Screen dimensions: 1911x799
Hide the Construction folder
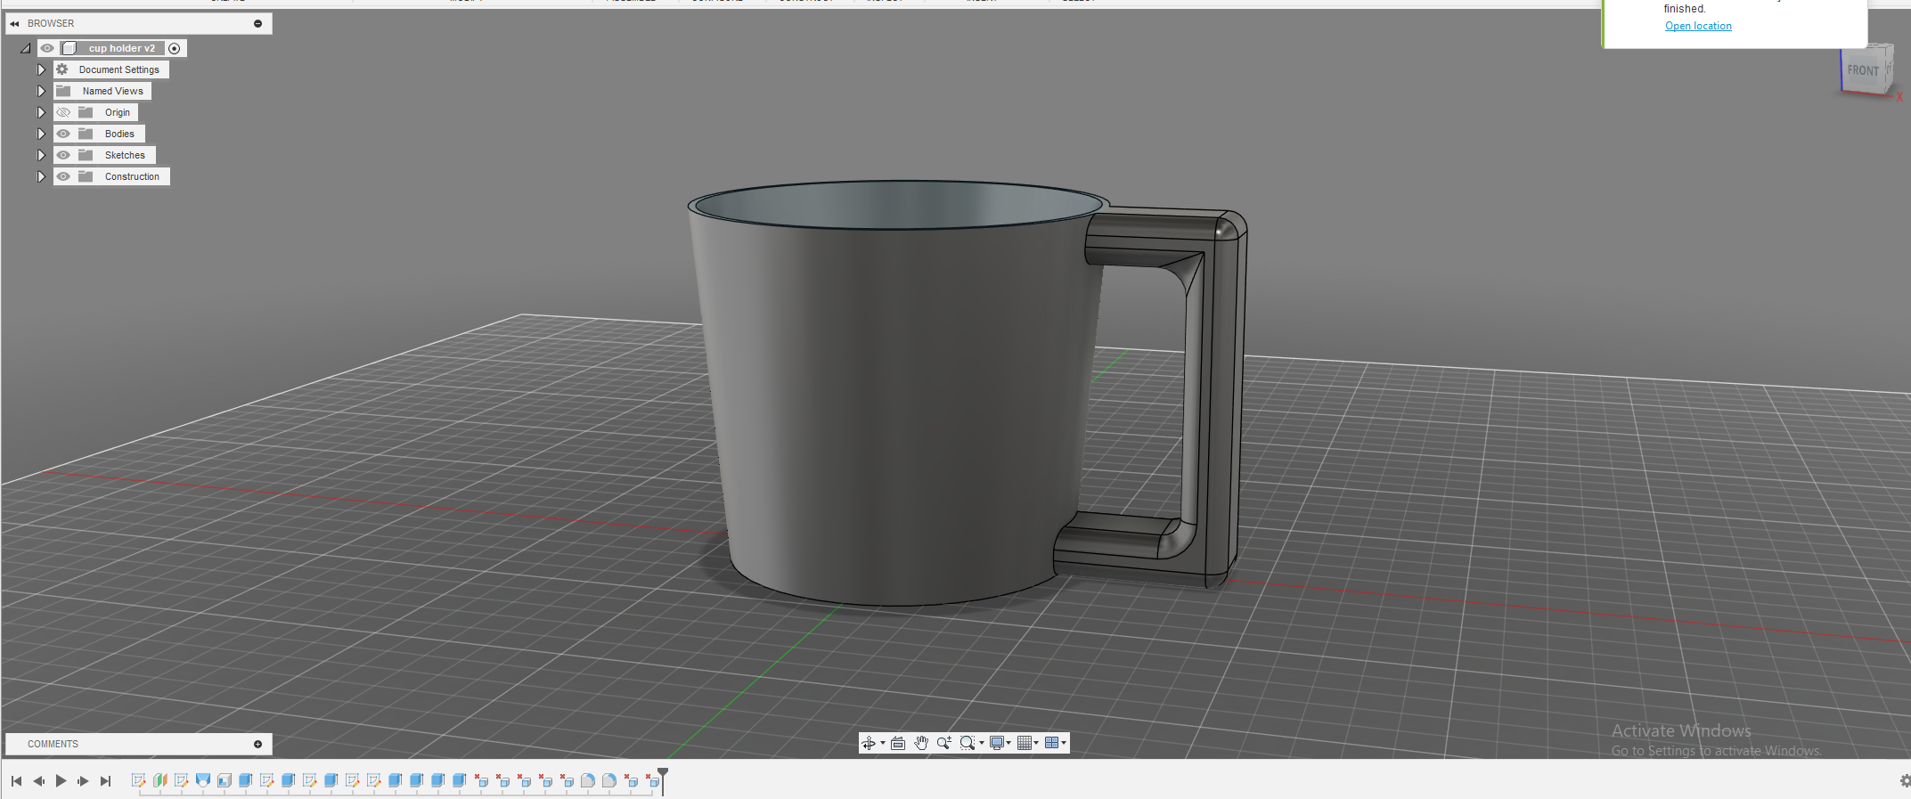click(63, 176)
